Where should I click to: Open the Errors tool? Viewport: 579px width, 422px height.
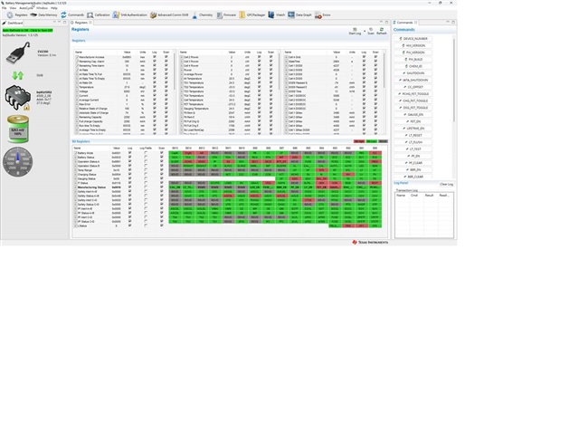(x=323, y=15)
